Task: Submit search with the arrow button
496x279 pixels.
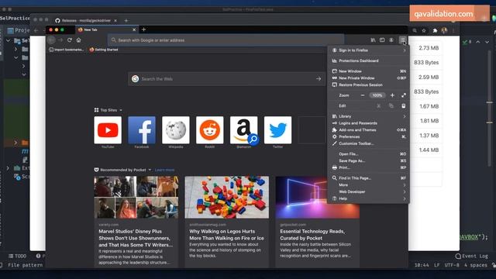Action: click(x=319, y=79)
